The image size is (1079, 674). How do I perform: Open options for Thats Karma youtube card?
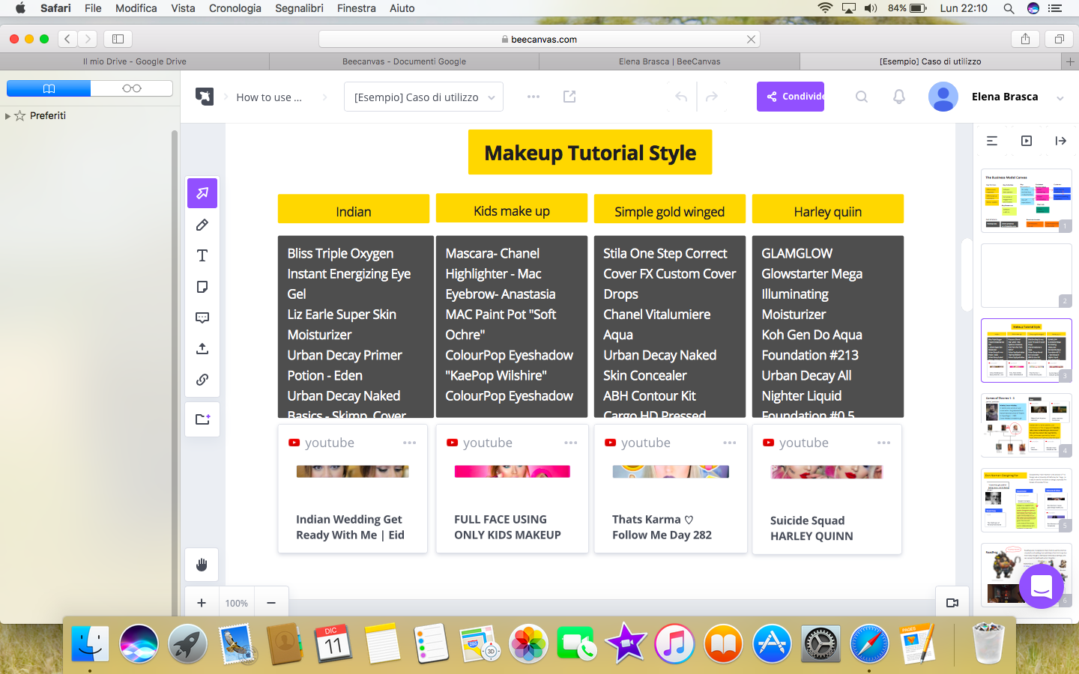(x=729, y=443)
